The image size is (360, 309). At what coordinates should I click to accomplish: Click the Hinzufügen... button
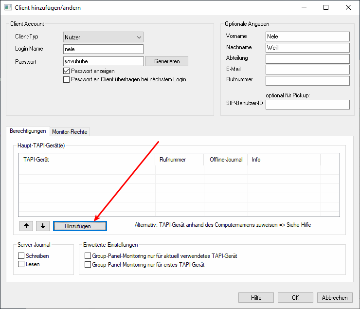coord(80,226)
